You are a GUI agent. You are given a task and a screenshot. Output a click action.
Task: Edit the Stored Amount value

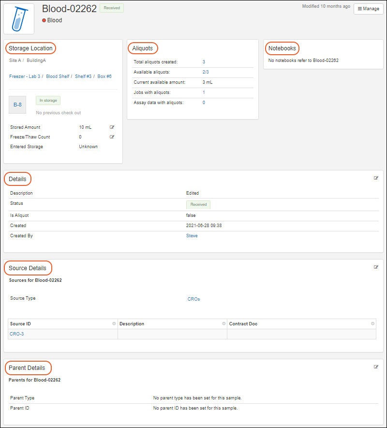[x=112, y=127]
